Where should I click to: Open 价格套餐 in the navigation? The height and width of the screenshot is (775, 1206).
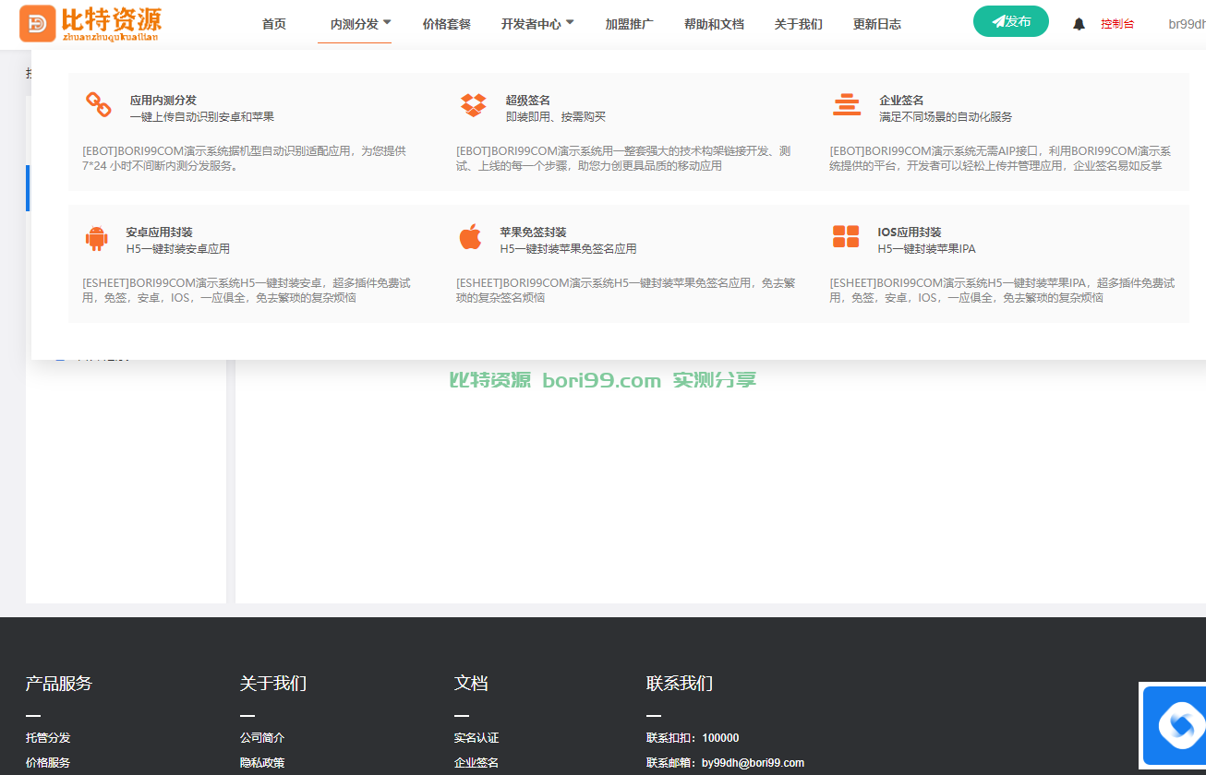(446, 24)
